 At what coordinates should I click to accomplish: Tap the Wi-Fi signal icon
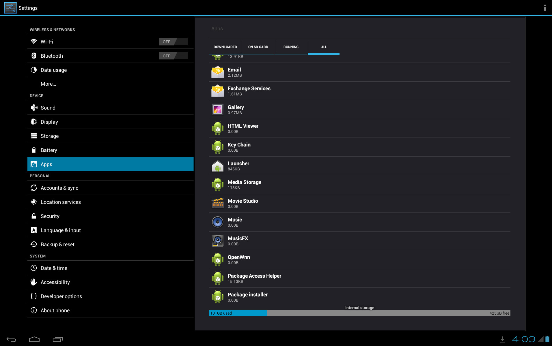[34, 42]
